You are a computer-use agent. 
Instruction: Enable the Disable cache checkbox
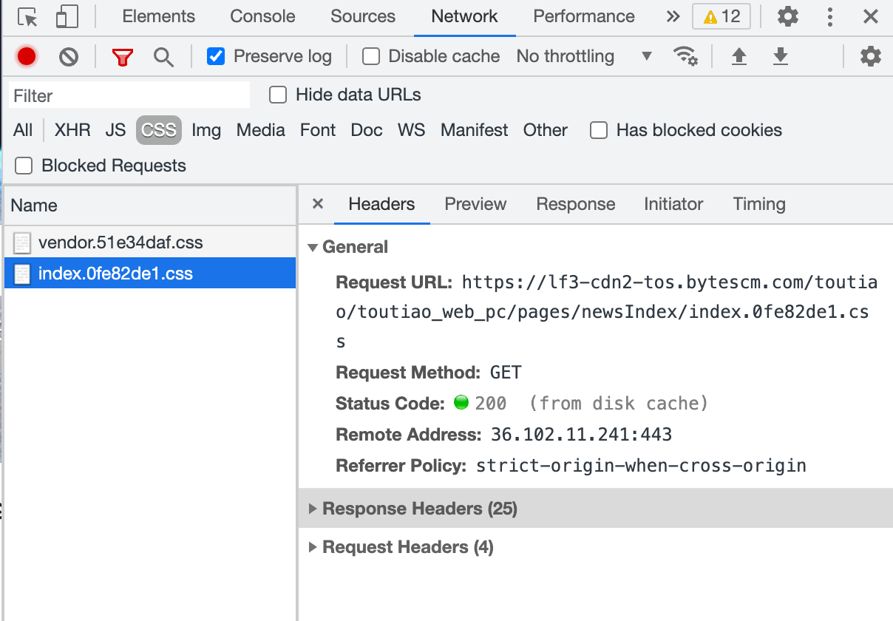[x=371, y=56]
